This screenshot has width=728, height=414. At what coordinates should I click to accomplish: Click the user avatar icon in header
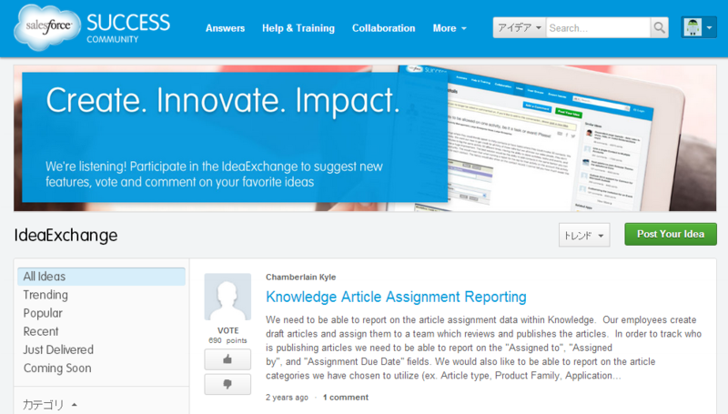click(x=693, y=28)
